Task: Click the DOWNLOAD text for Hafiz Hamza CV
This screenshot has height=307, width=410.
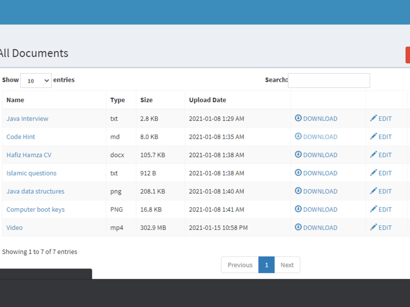Action: [320, 155]
